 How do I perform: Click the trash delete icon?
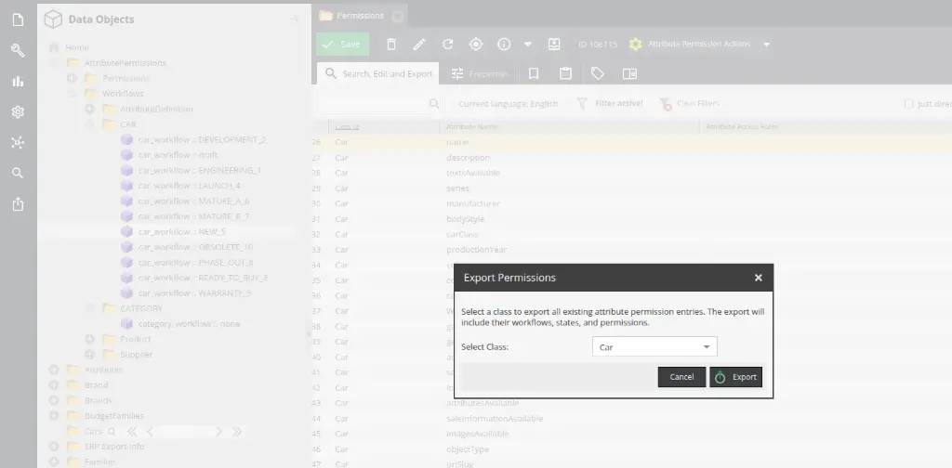(x=391, y=45)
